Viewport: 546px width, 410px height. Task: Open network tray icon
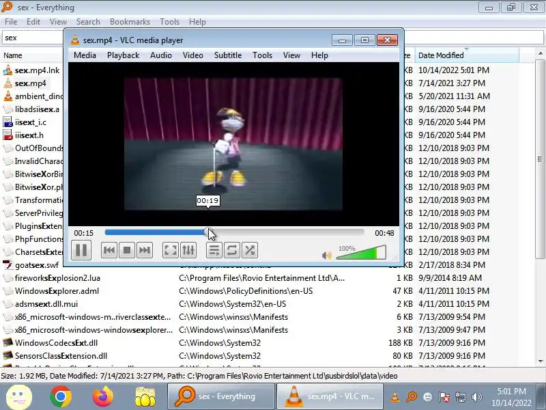[460, 397]
